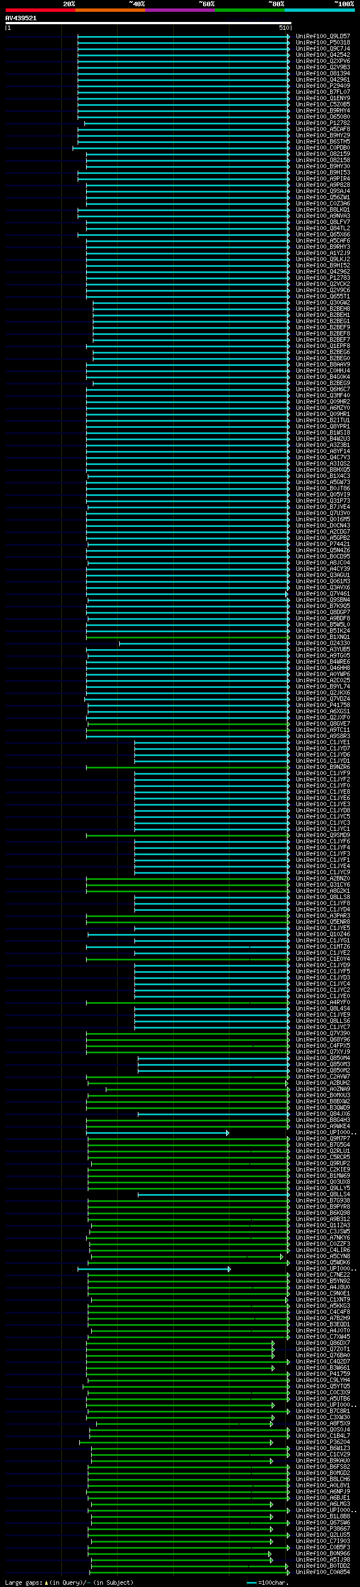Click the white query sequence ruler bar
Image resolution: width=360 pixels, height=1587 pixels.
point(148,24)
